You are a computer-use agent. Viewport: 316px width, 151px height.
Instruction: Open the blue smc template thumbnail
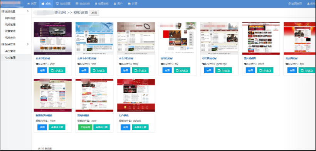94,39
